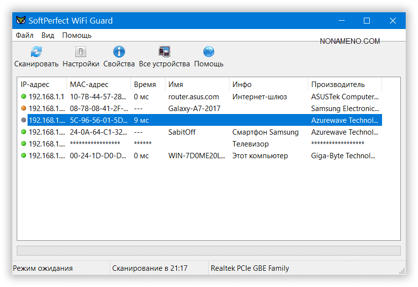
Task: Click the scan progress bar
Action: click(x=208, y=251)
